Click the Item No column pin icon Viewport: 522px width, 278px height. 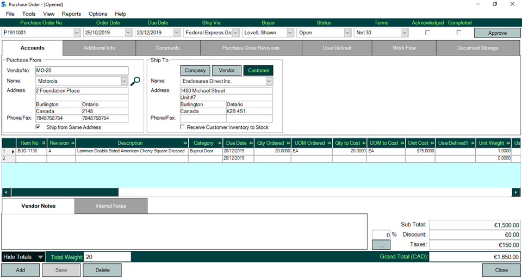tap(42, 143)
